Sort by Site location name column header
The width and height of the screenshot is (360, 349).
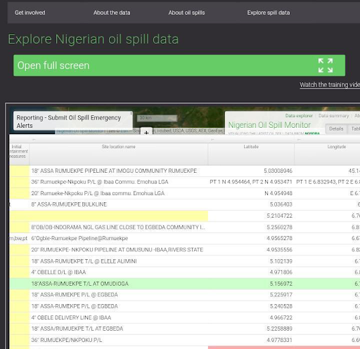pos(119,147)
